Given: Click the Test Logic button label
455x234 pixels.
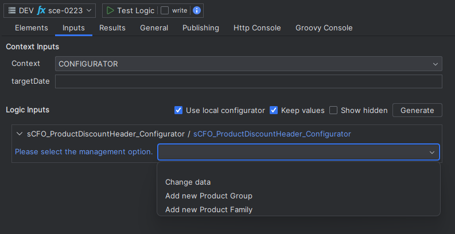Looking at the screenshot, I should coord(136,11).
